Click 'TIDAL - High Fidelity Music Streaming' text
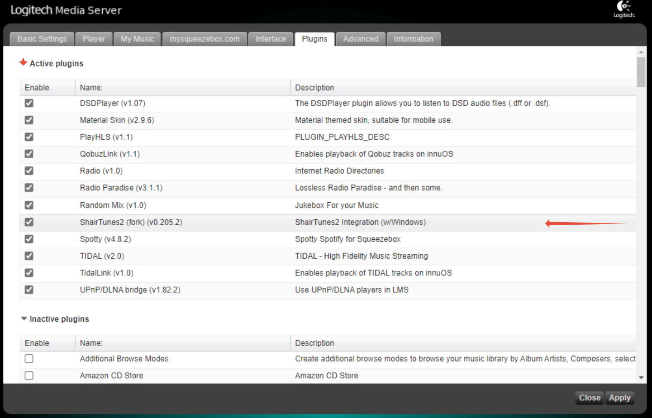 click(x=361, y=256)
